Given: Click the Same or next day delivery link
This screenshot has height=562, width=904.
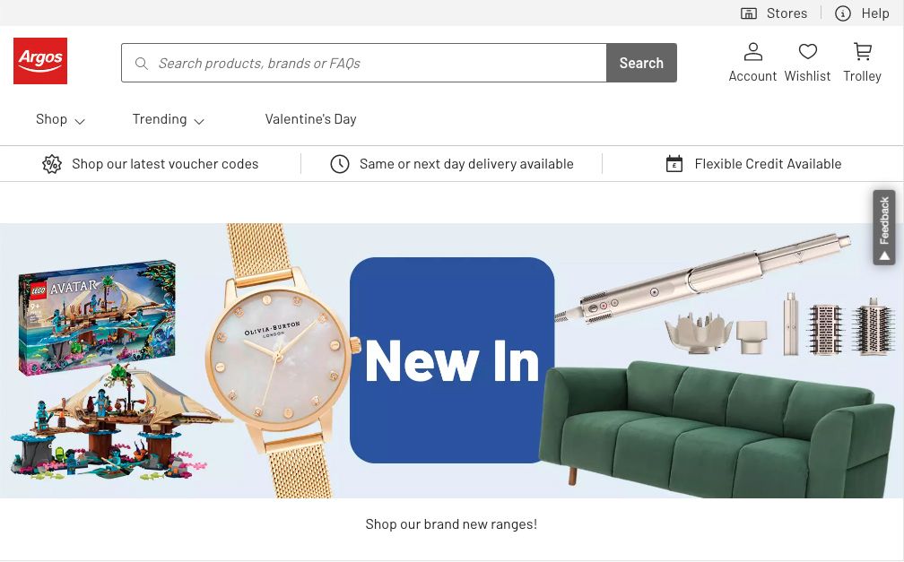Looking at the screenshot, I should point(466,164).
